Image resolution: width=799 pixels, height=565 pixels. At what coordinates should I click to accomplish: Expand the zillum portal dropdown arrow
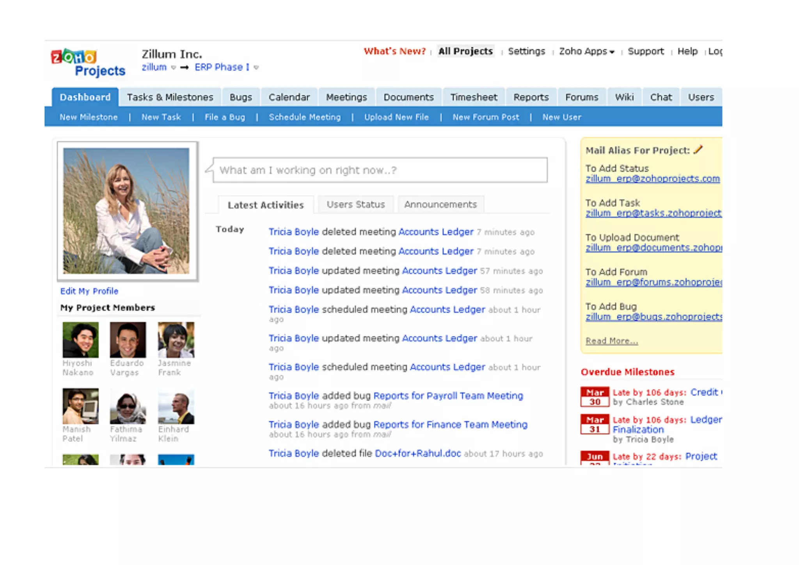click(x=174, y=68)
